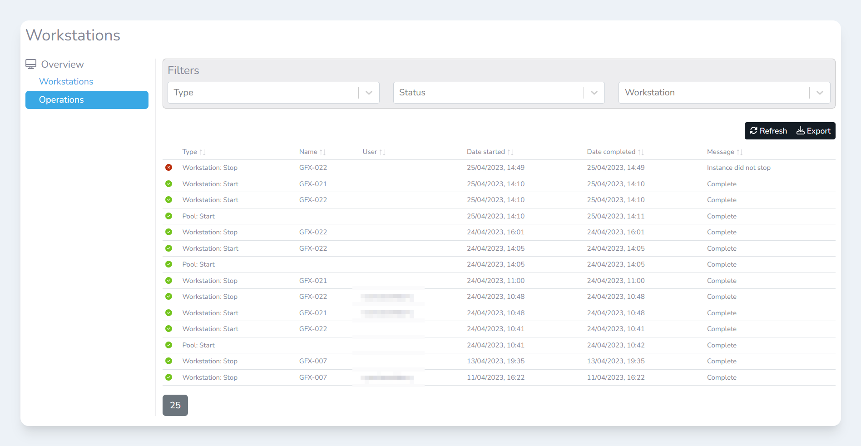Sort by Date completed arrows icon
The width and height of the screenshot is (861, 446).
641,152
